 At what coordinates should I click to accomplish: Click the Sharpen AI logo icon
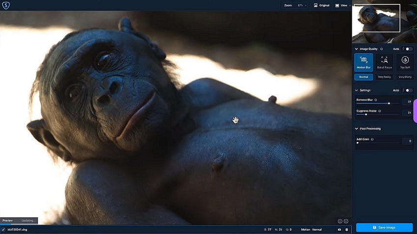[x=5, y=5]
